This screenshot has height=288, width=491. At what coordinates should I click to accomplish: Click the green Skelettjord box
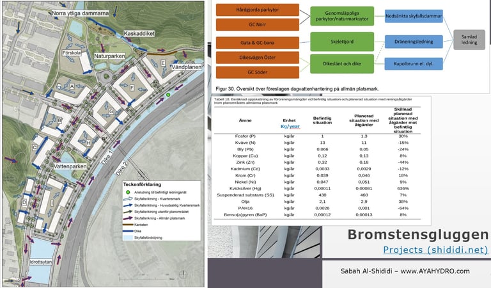(342, 42)
